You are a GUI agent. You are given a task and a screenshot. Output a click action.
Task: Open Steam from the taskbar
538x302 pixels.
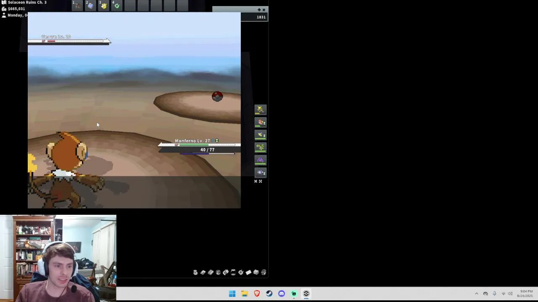(x=269, y=294)
